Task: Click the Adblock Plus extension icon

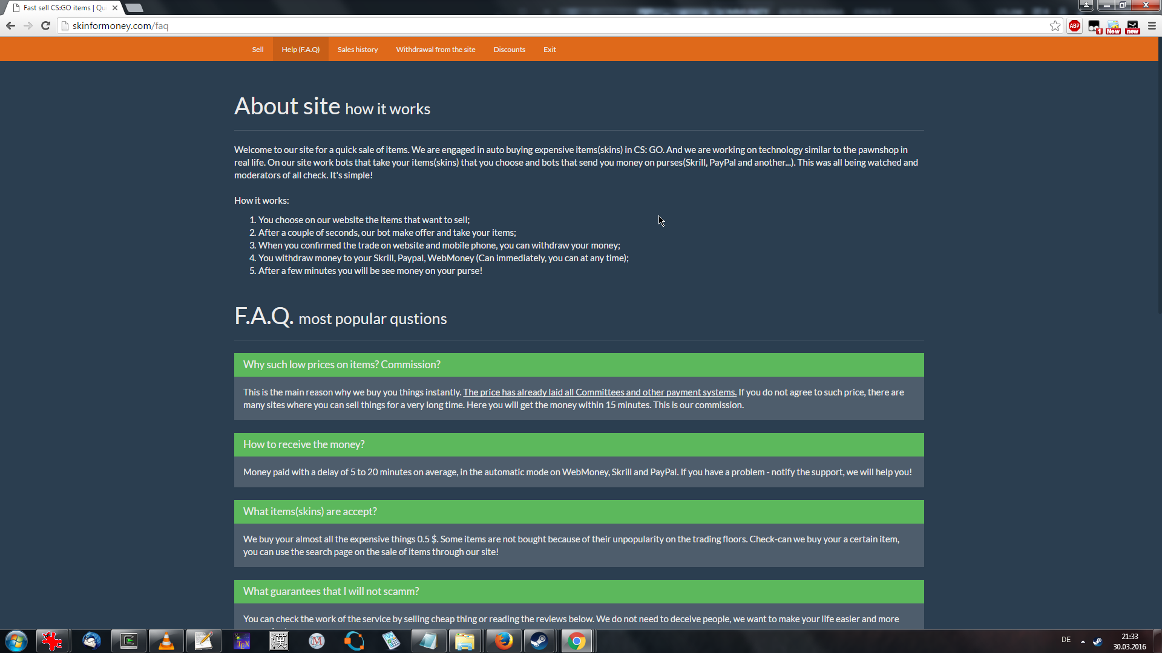Action: tap(1074, 26)
